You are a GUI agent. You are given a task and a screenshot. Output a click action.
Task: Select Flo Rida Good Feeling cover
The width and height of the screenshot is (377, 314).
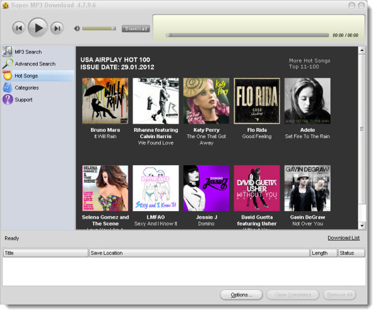coord(257,101)
